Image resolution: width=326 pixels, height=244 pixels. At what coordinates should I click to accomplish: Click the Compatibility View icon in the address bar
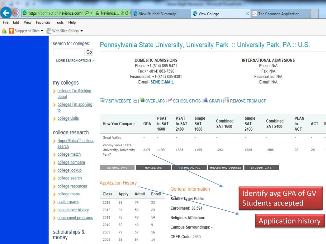point(122,13)
